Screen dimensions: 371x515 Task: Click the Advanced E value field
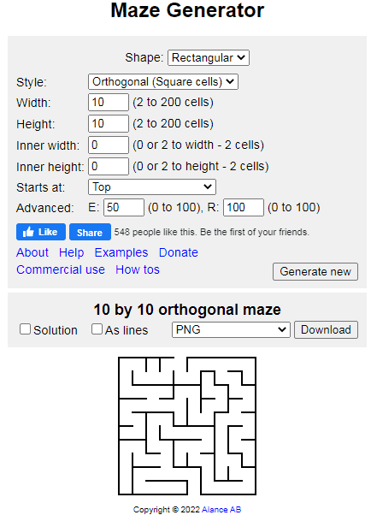point(124,207)
